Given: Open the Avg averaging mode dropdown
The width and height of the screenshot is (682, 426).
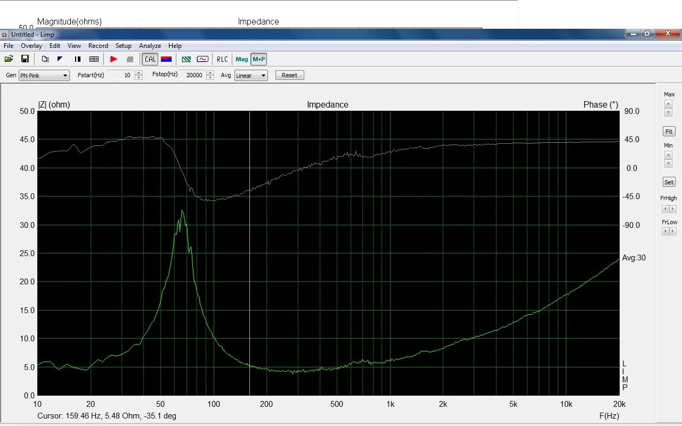Looking at the screenshot, I should point(250,76).
